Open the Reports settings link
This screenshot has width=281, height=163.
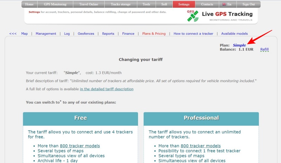coord(108,34)
